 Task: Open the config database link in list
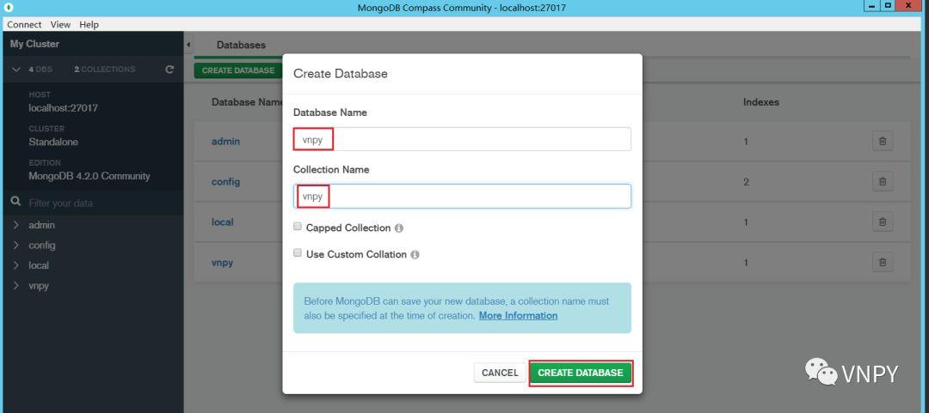pyautogui.click(x=225, y=182)
